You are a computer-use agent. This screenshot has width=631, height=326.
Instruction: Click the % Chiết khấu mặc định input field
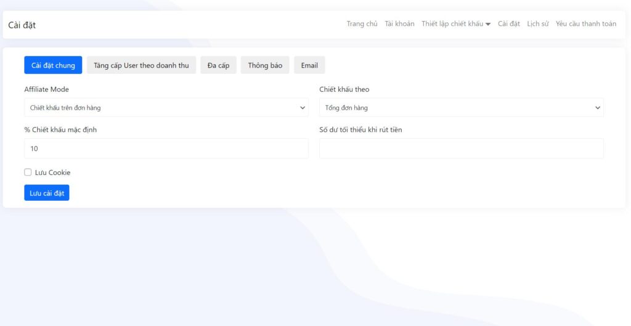[x=166, y=149]
